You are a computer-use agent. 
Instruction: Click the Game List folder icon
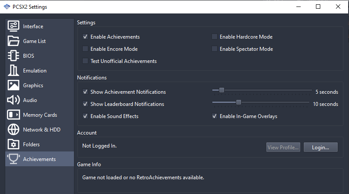(x=13, y=41)
